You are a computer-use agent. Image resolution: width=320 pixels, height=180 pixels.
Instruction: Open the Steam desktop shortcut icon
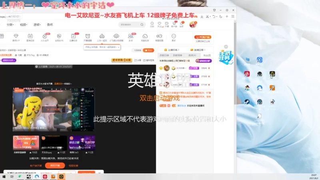(x=247, y=102)
